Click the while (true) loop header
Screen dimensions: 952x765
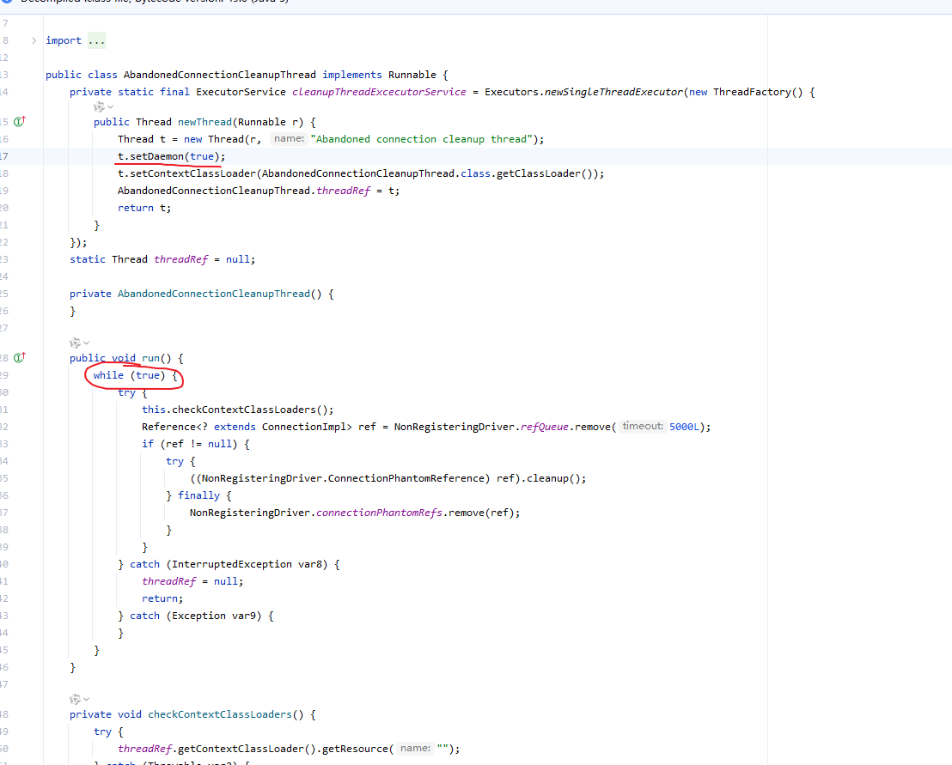pos(136,375)
